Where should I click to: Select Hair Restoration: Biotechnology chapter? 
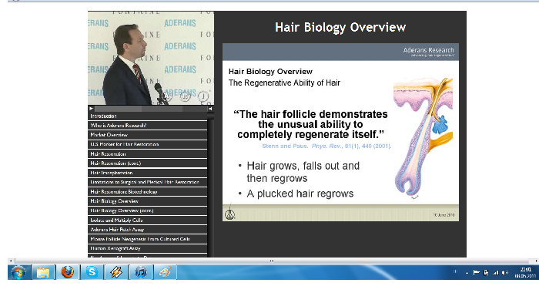pos(148,192)
